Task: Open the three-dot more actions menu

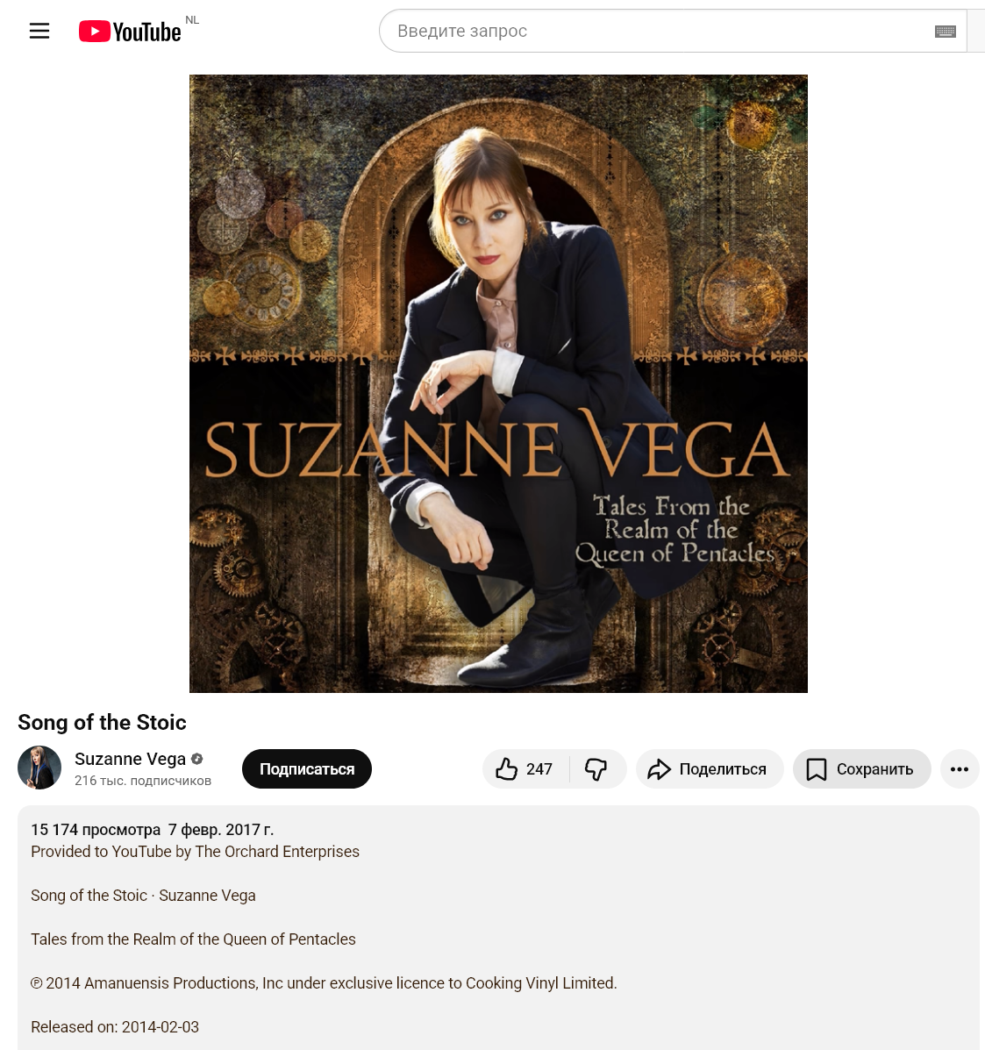Action: point(960,768)
